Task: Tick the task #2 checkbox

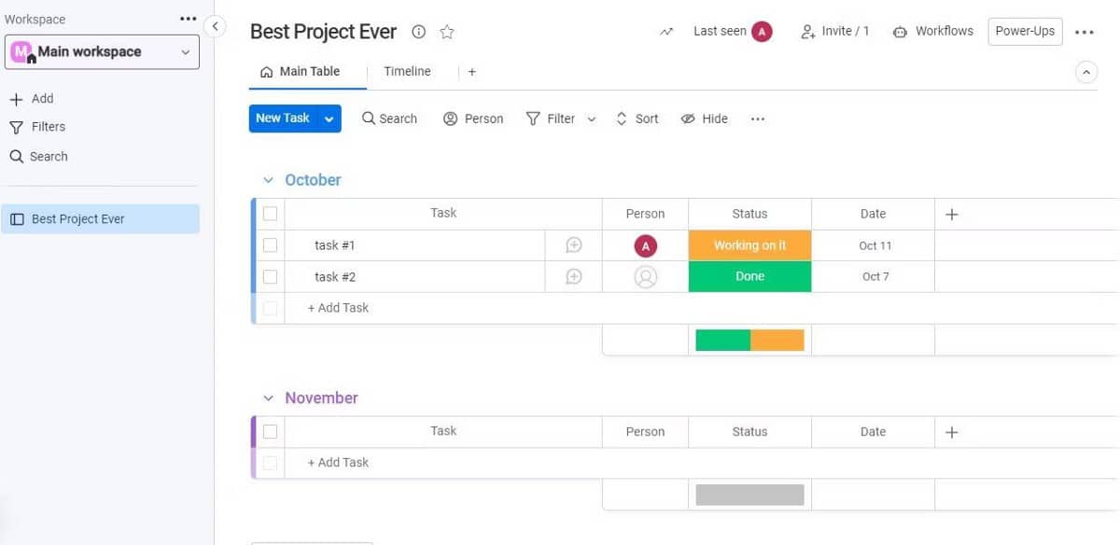Action: [x=271, y=277]
